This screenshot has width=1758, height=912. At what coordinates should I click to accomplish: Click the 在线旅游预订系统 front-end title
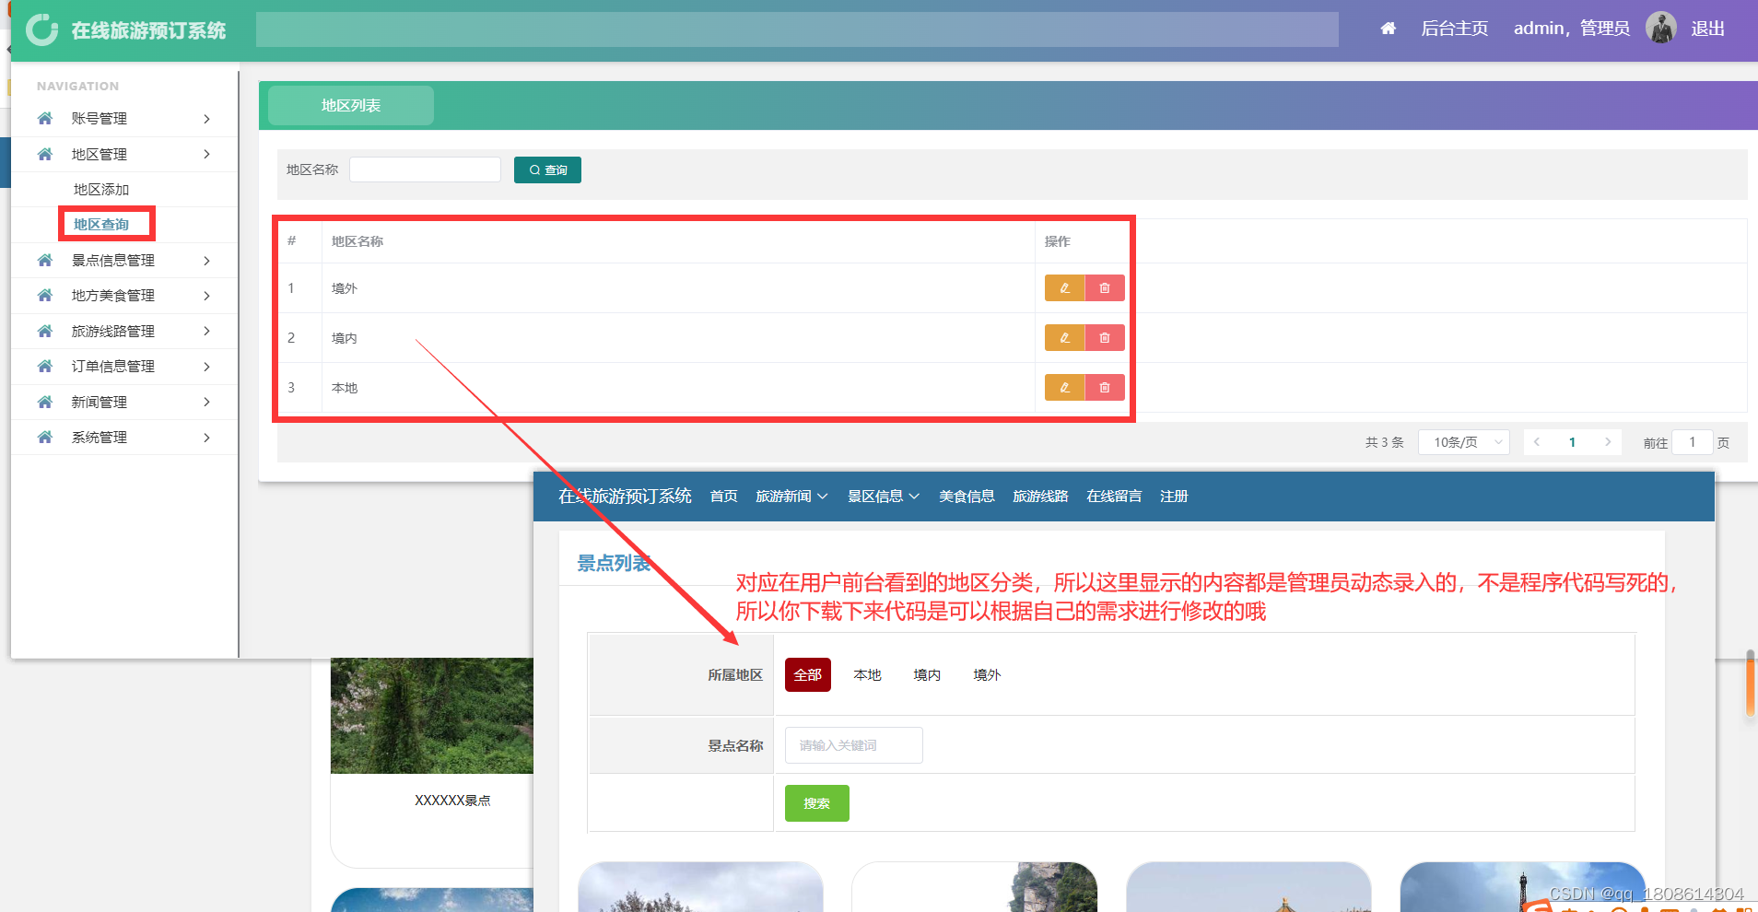click(x=625, y=496)
